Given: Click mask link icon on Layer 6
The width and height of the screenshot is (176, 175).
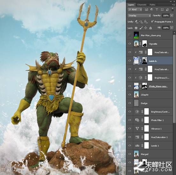Looking at the screenshot, I should click(x=140, y=61).
